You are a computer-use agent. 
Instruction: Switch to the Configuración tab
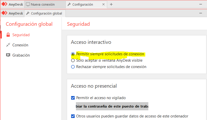tap(86, 5)
